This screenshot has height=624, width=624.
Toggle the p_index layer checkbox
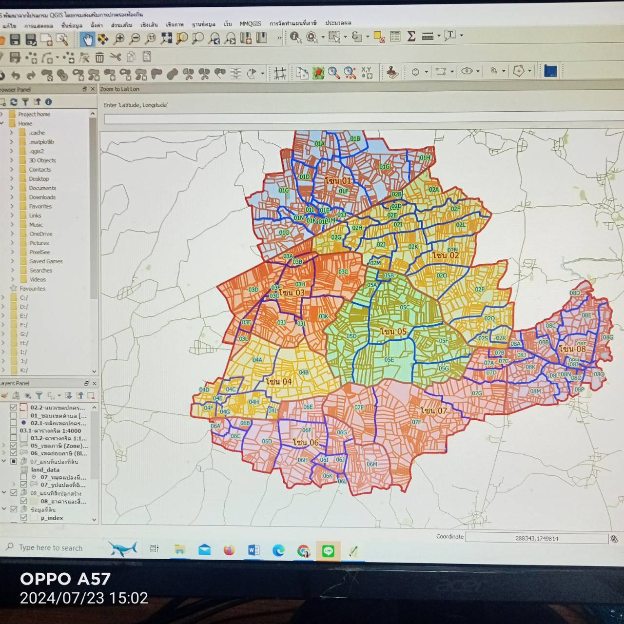click(23, 518)
